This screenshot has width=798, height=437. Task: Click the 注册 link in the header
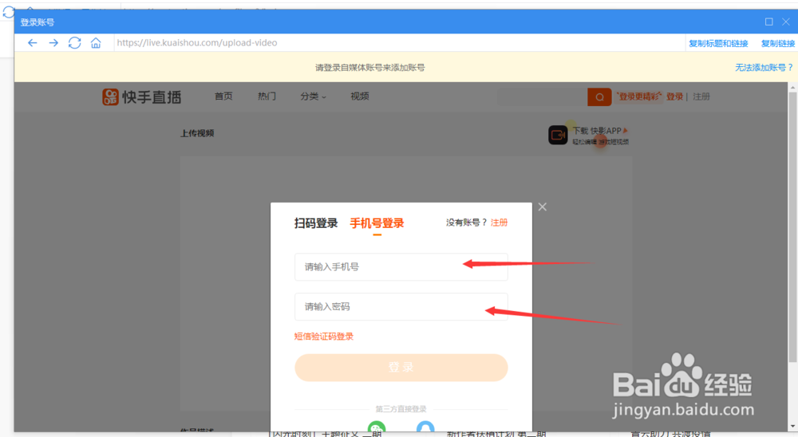coord(701,96)
